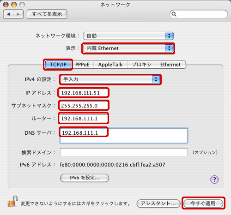Click the (オプション) label text

(205, 152)
